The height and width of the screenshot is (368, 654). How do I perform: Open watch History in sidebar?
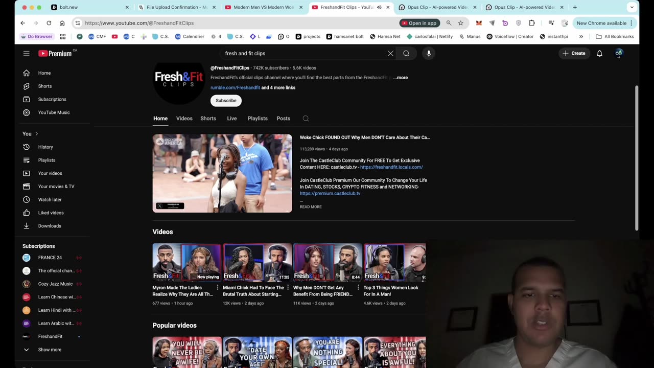click(45, 147)
